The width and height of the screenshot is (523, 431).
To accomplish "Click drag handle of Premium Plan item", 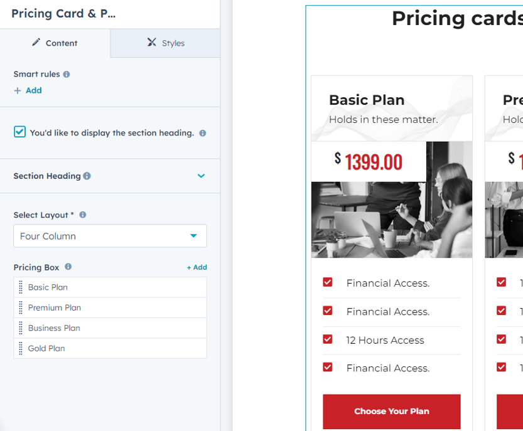I will [21, 308].
